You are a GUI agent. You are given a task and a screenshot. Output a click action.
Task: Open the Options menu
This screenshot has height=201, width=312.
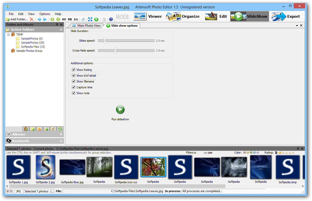[x=45, y=14]
